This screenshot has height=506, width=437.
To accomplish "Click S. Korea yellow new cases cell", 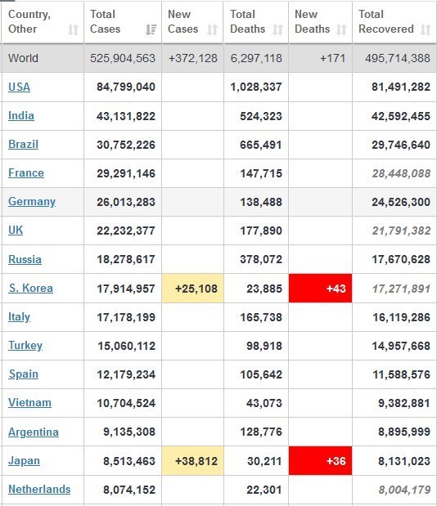I will [x=192, y=289].
